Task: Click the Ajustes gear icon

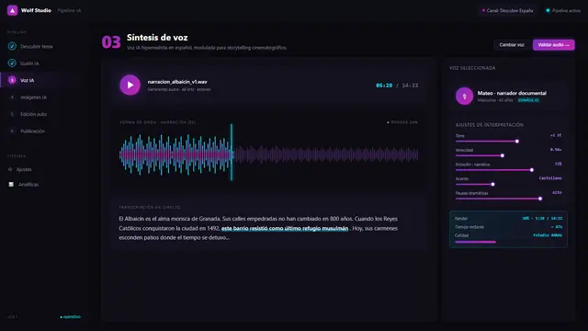Action: pos(10,169)
